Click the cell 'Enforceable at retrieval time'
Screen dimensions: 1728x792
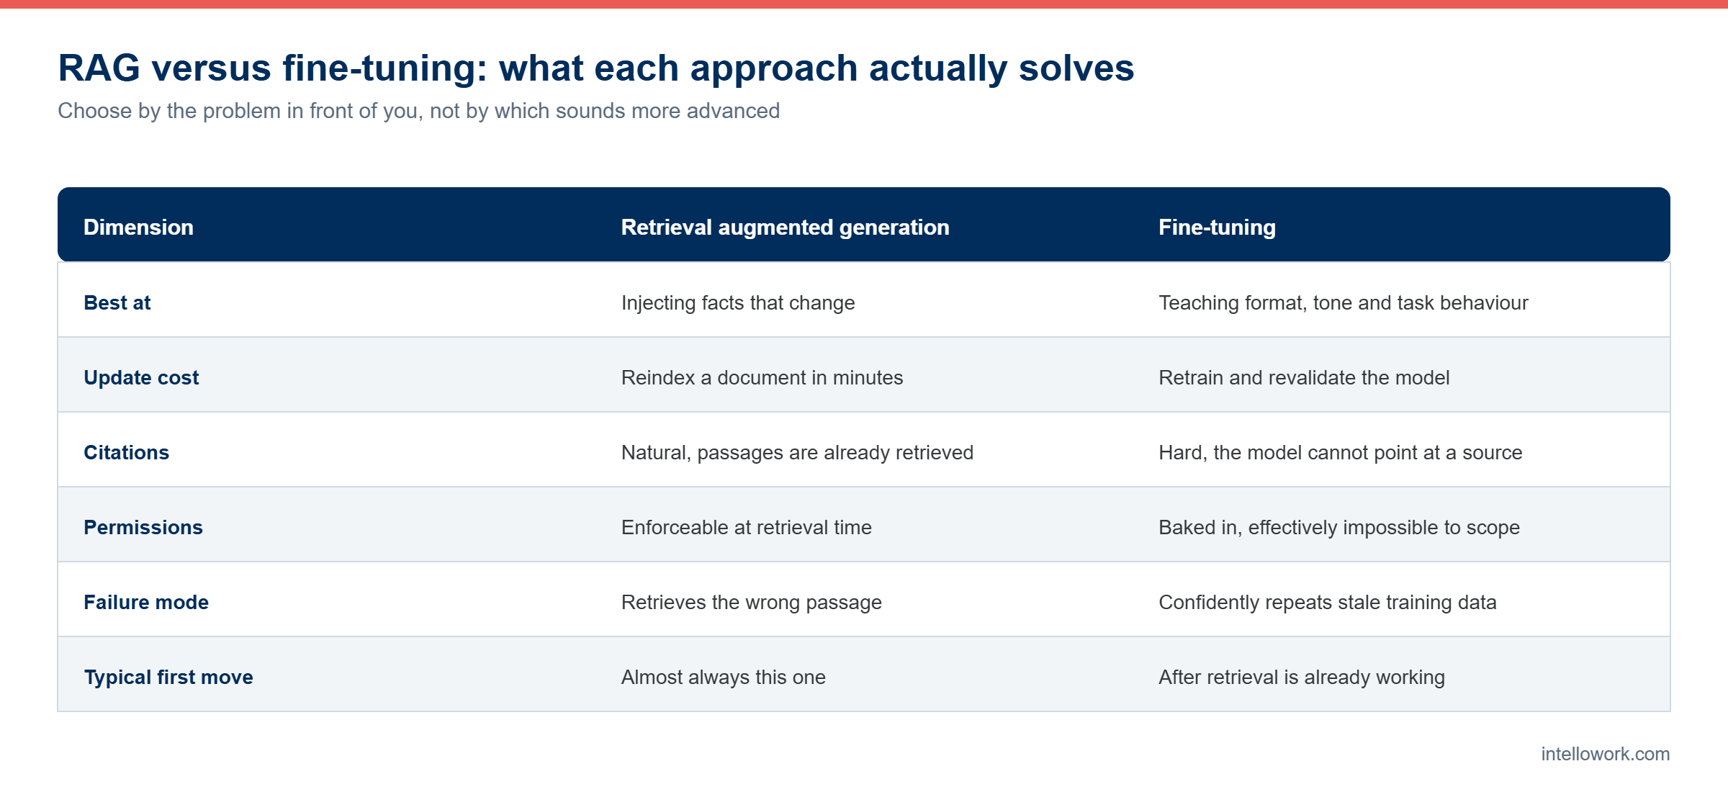(x=746, y=528)
